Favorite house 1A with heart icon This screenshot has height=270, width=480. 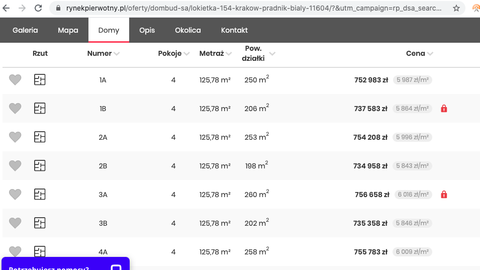point(15,80)
